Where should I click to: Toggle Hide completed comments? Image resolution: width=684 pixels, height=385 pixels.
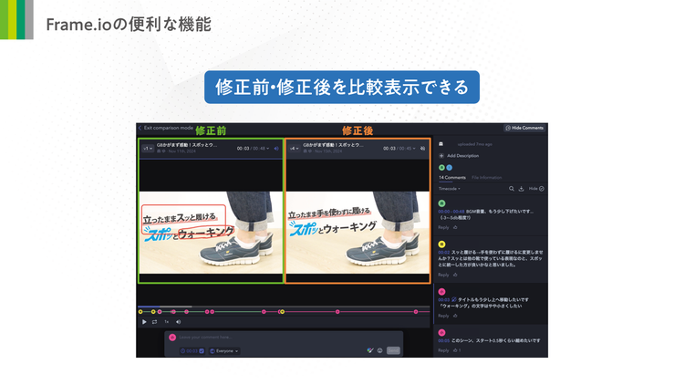[536, 189]
